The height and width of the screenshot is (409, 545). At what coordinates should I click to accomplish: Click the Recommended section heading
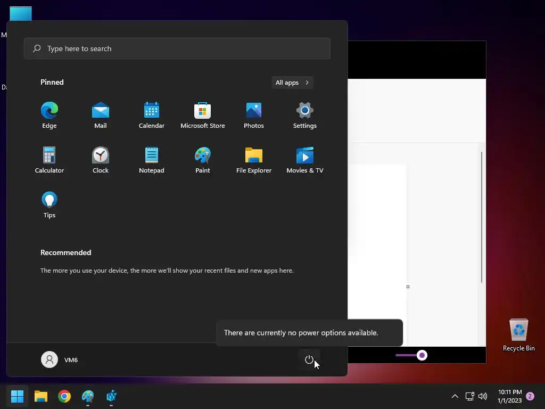[x=65, y=252]
